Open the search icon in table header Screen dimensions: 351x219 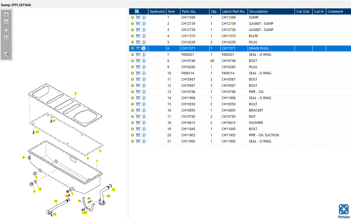[137, 11]
